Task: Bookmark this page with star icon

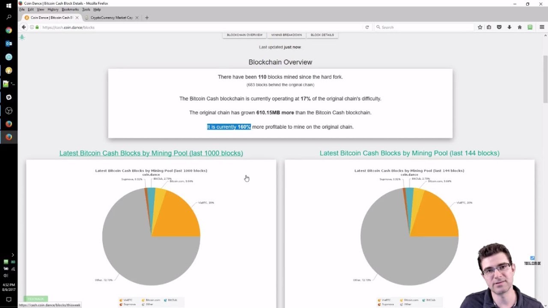Action: coord(480,27)
